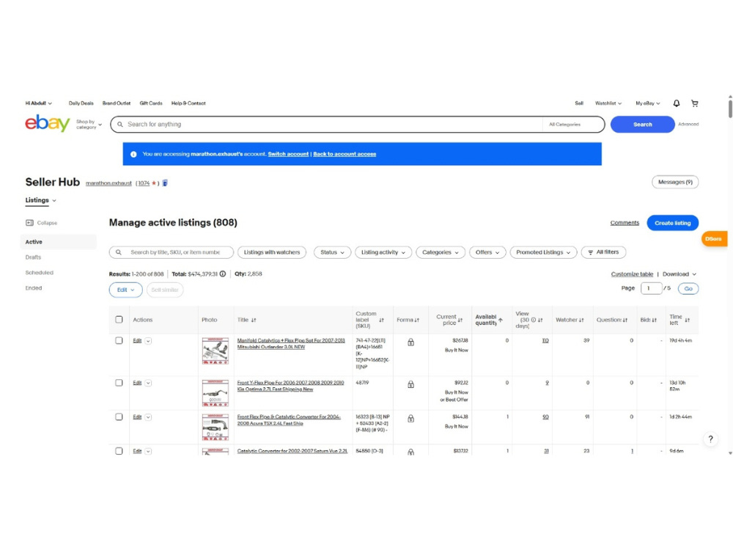Click the seller badge icon next to feedback score
Viewport: 733px width, 550px height.
click(165, 183)
